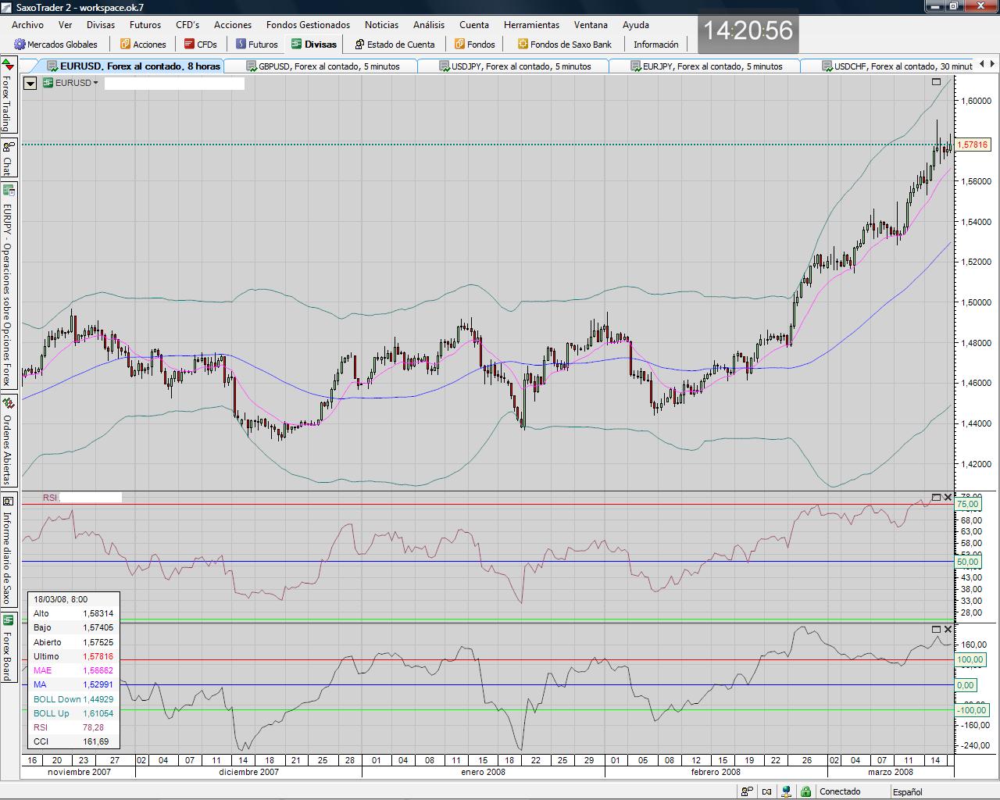Click the Información toolbar button
This screenshot has height=800, width=1000.
click(x=655, y=45)
